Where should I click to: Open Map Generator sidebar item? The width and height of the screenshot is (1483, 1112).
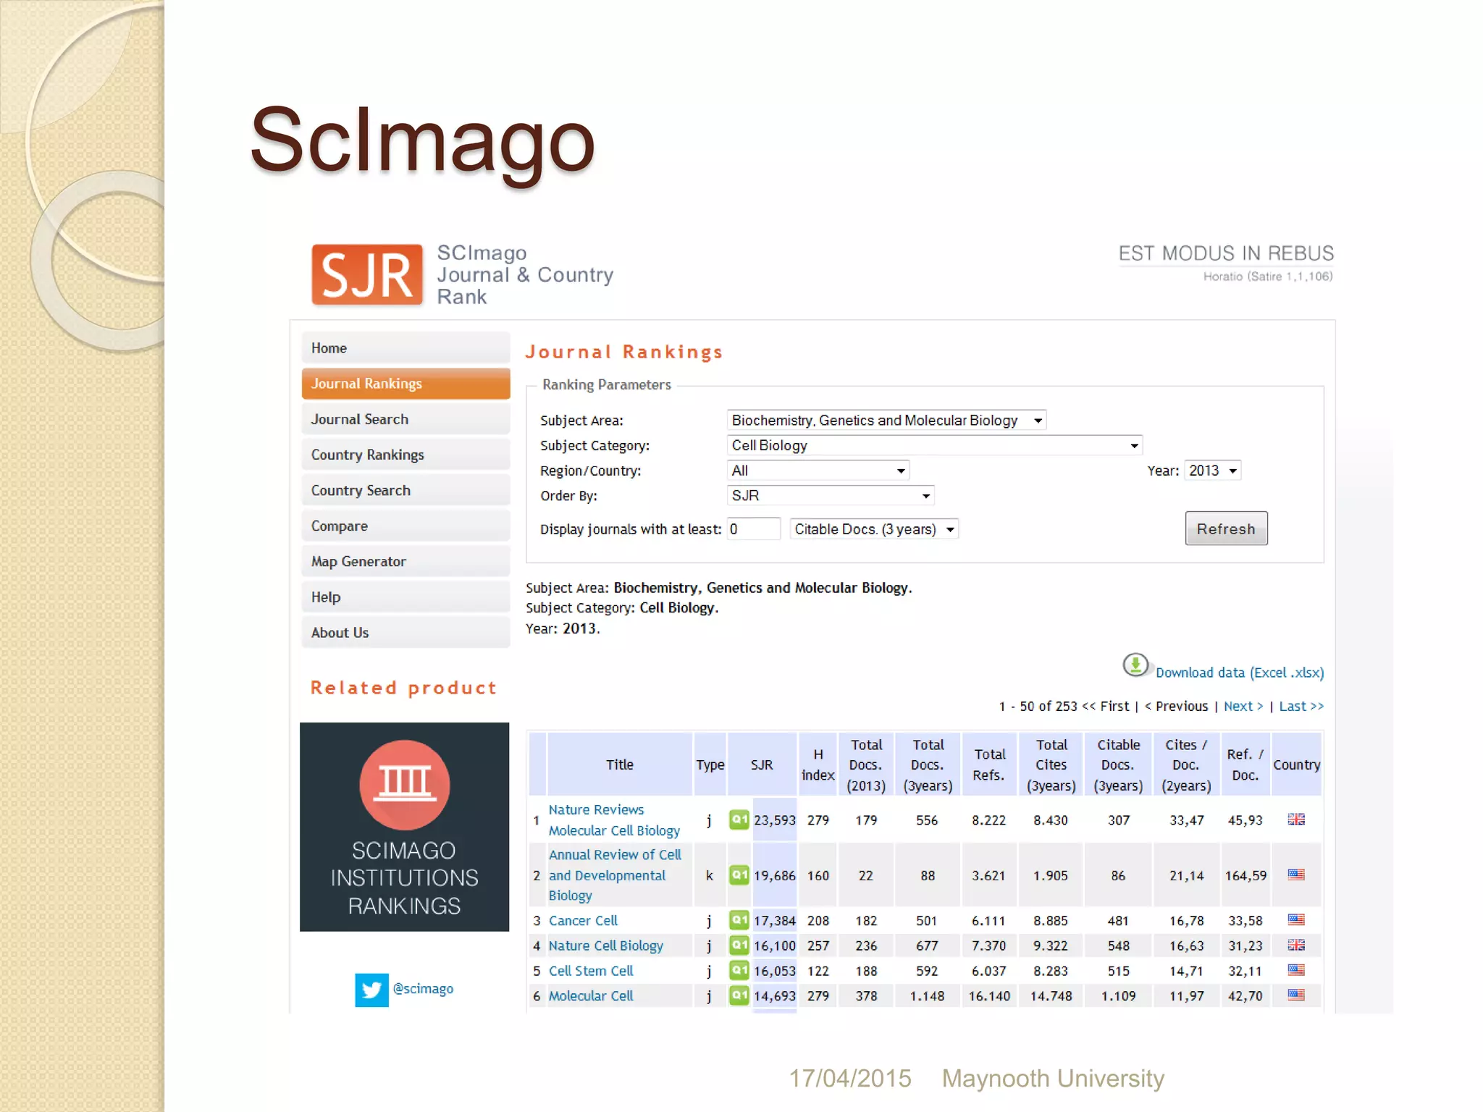(406, 561)
